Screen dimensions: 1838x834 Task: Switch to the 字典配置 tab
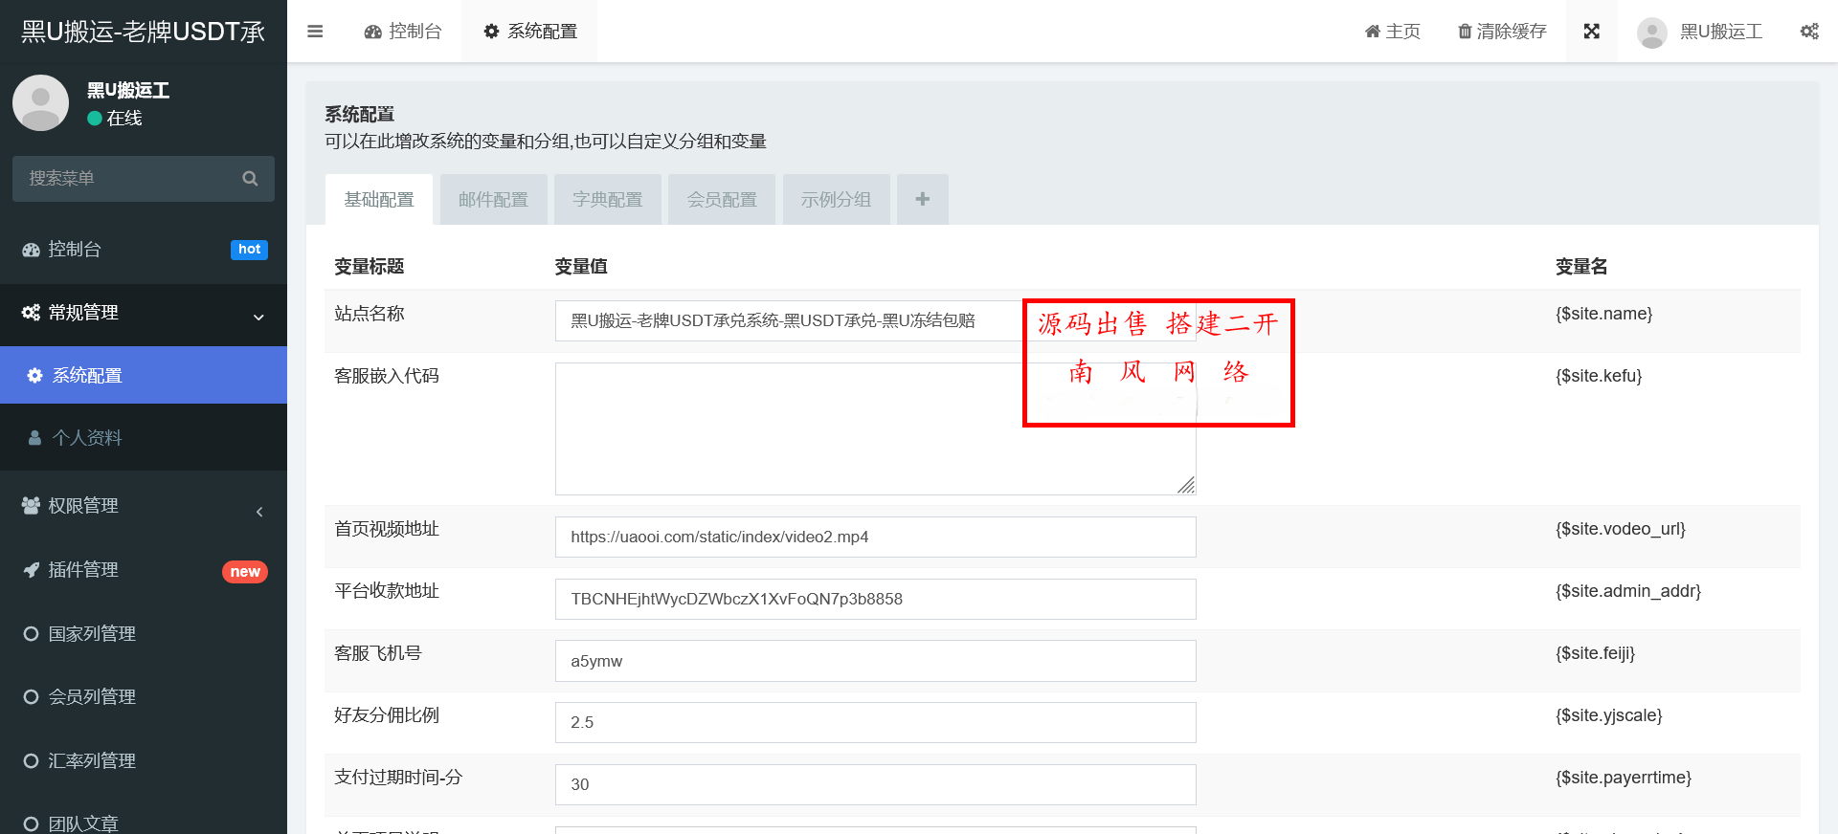[x=607, y=199]
